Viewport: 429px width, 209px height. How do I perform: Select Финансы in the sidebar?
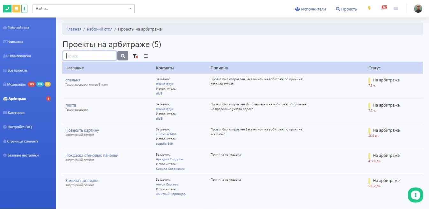click(x=15, y=42)
